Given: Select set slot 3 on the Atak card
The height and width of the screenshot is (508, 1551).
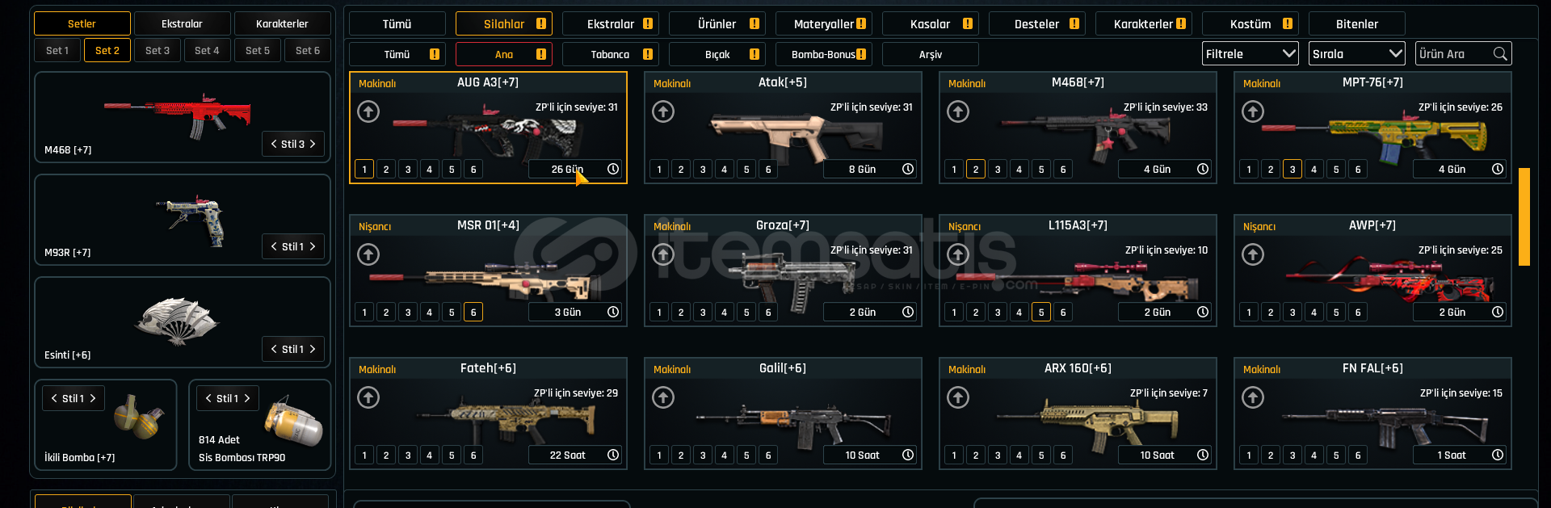Looking at the screenshot, I should 703,170.
